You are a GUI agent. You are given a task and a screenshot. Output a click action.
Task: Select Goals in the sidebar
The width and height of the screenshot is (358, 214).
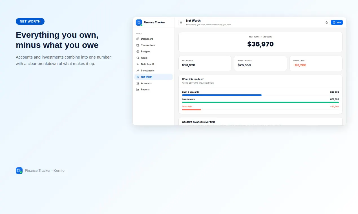point(154,58)
